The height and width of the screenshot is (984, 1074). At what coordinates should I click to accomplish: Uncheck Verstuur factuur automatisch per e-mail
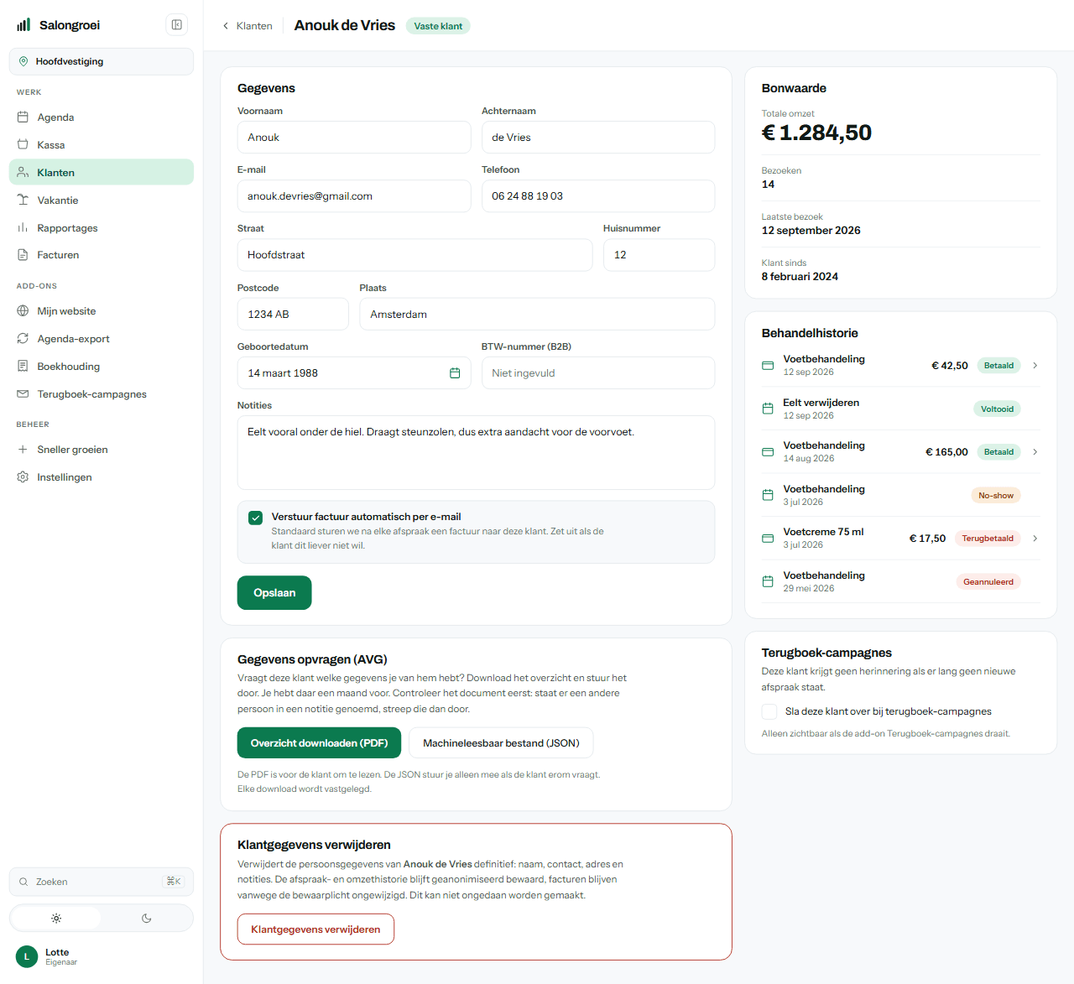256,518
